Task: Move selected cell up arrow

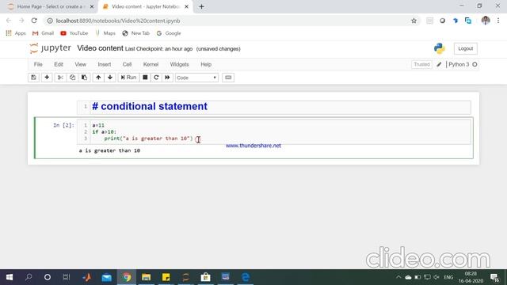Action: 98,78
